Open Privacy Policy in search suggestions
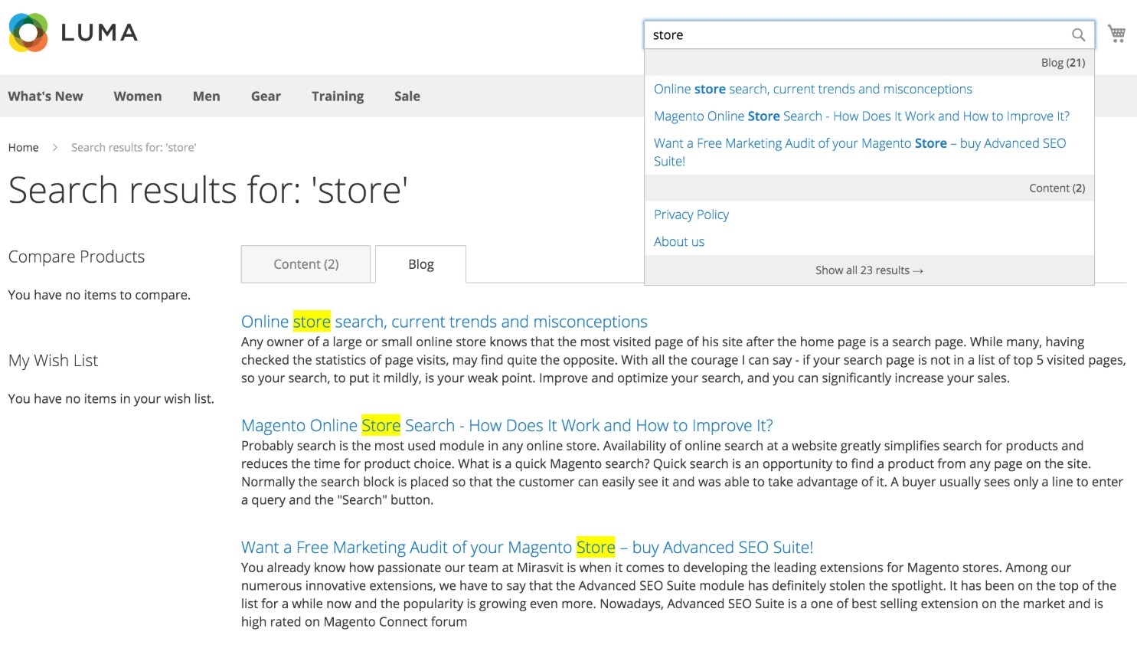 pyautogui.click(x=691, y=215)
